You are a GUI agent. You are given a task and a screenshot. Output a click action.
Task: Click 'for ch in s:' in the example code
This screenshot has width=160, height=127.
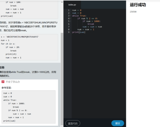8,44
